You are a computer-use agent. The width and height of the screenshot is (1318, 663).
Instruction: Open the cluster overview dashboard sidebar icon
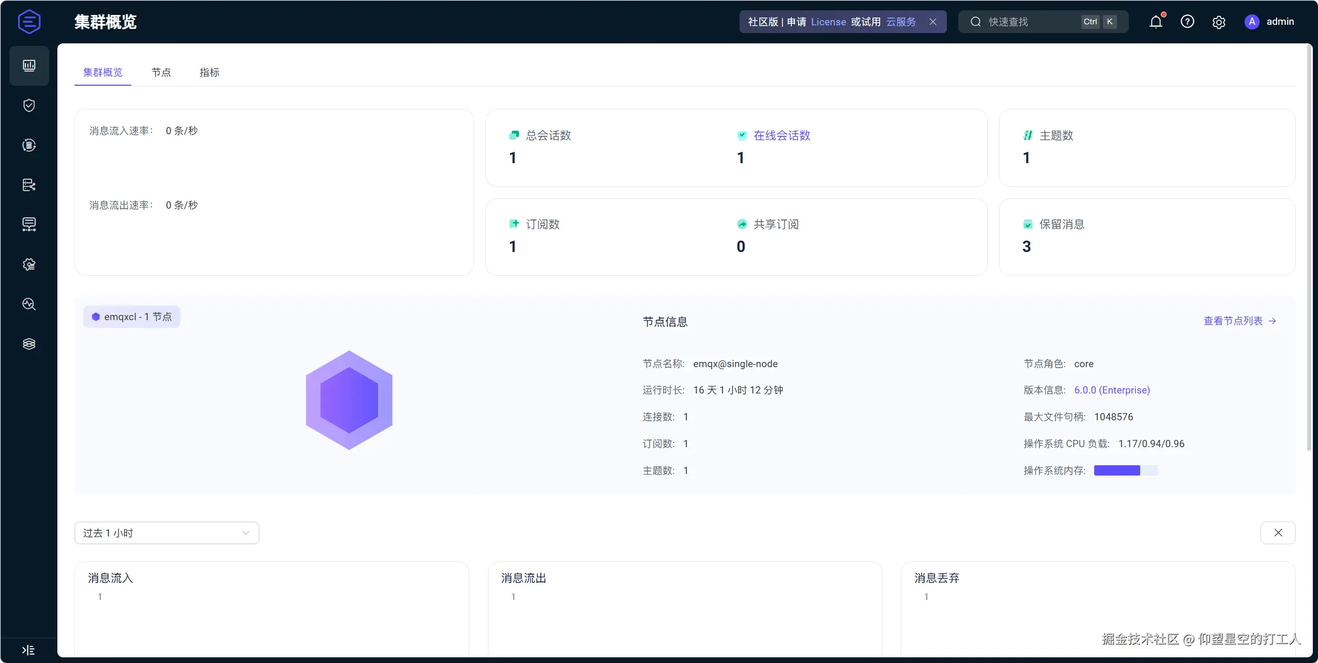tap(29, 66)
